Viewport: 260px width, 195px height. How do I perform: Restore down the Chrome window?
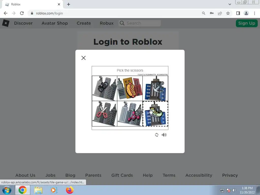point(245,2)
